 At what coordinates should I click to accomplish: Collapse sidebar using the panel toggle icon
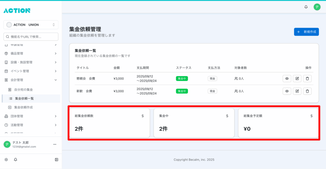tap(56, 159)
